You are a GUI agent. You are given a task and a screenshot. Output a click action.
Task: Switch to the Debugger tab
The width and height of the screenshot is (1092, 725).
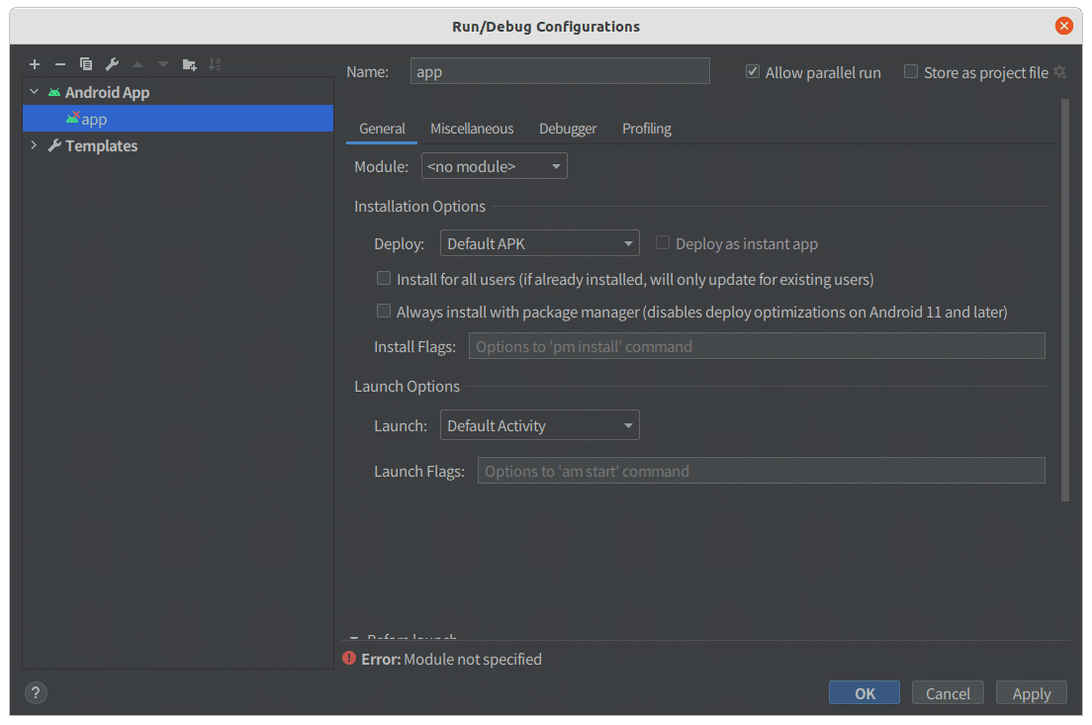coord(568,129)
